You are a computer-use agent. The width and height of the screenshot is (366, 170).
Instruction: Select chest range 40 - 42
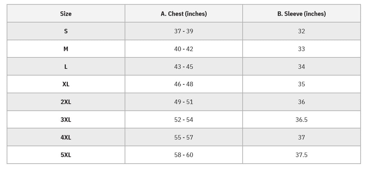click(x=184, y=49)
